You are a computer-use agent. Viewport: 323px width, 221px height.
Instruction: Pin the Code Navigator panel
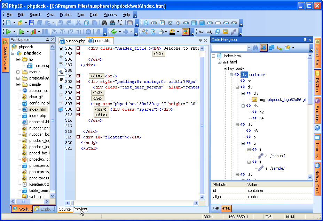[x=305, y=40]
